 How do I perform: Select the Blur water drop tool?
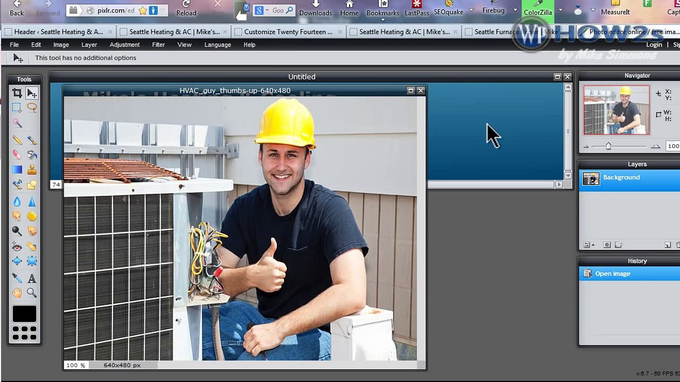click(x=17, y=202)
